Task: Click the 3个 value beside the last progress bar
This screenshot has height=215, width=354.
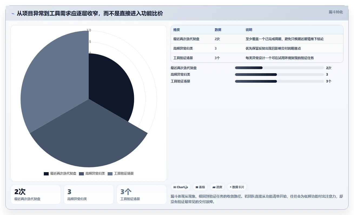Action: 329,81
